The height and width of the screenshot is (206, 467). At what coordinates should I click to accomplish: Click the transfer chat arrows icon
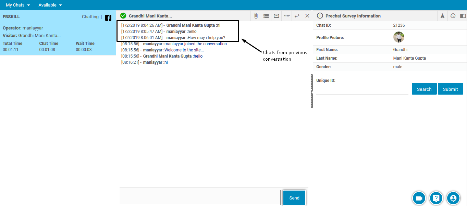(297, 16)
